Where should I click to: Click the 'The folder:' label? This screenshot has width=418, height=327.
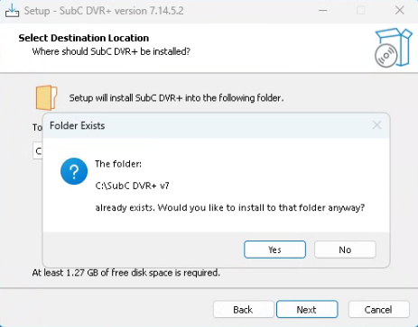coord(118,164)
